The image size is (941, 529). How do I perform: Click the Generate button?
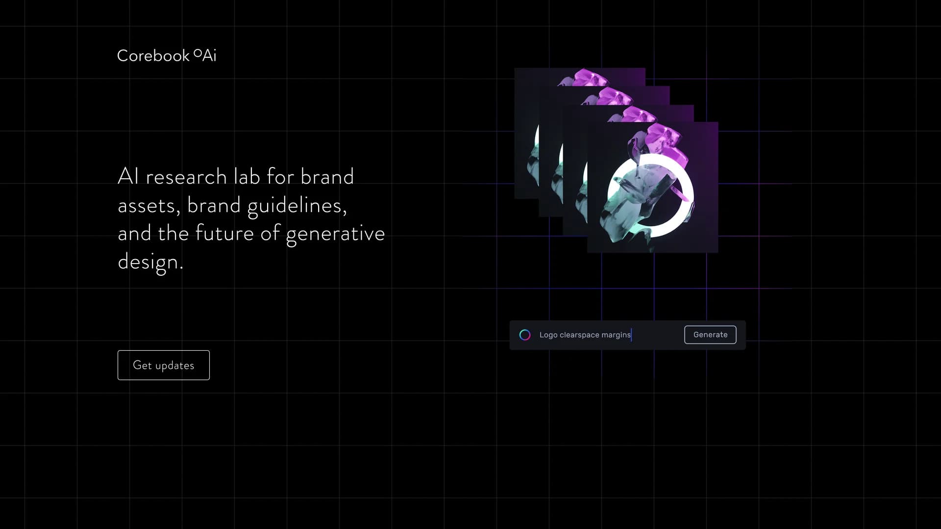[x=710, y=335]
